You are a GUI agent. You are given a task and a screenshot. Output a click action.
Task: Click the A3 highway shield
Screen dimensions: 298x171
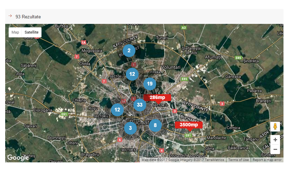pos(184,28)
